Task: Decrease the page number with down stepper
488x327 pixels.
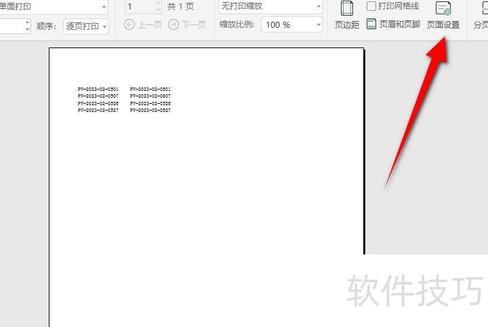Action: pos(159,10)
